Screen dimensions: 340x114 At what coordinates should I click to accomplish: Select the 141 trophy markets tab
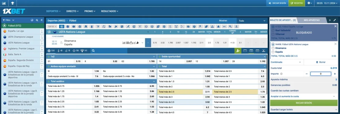[x=84, y=51]
